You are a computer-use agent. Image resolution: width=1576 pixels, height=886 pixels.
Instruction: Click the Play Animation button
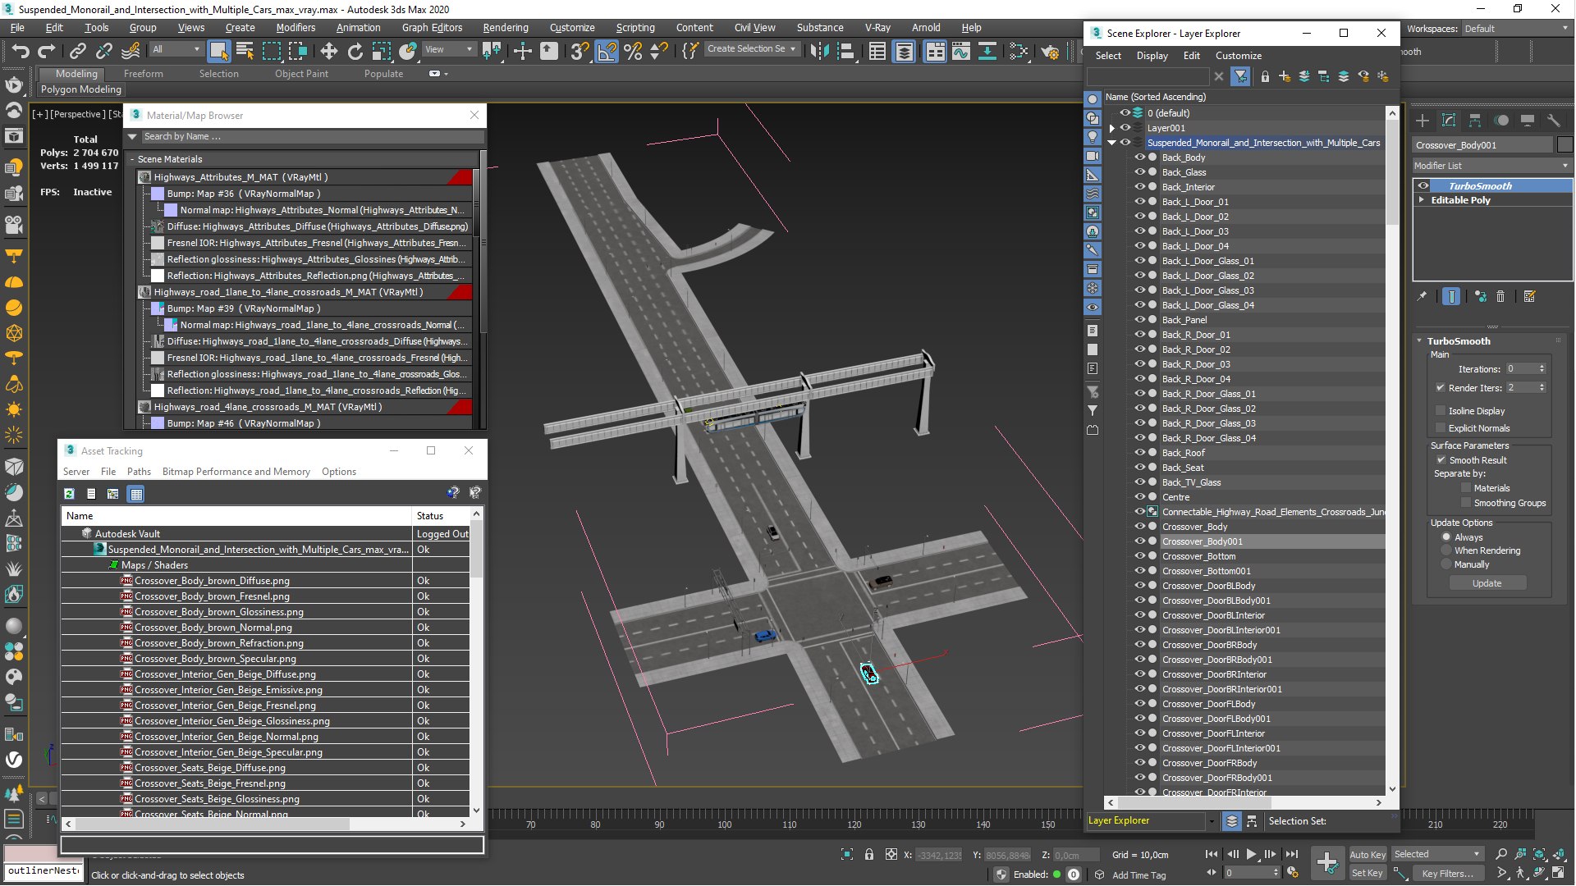click(x=1251, y=854)
